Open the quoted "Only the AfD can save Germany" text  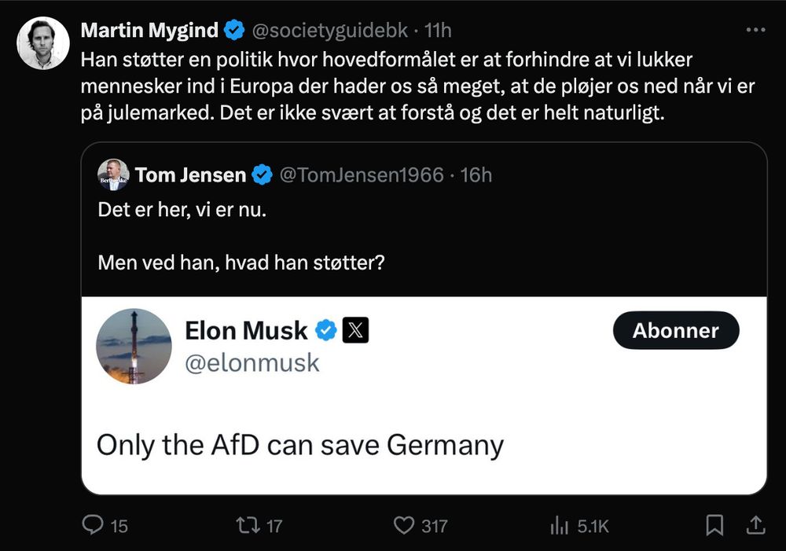[299, 445]
